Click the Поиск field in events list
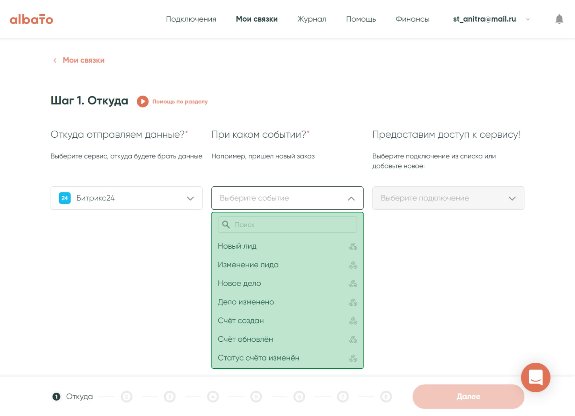575x416 pixels. 287,225
